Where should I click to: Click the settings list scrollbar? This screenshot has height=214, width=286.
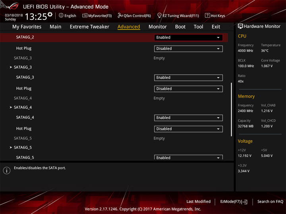pyautogui.click(x=231, y=109)
